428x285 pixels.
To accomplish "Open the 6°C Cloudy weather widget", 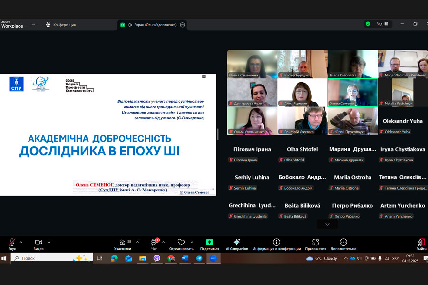I will tap(321, 258).
